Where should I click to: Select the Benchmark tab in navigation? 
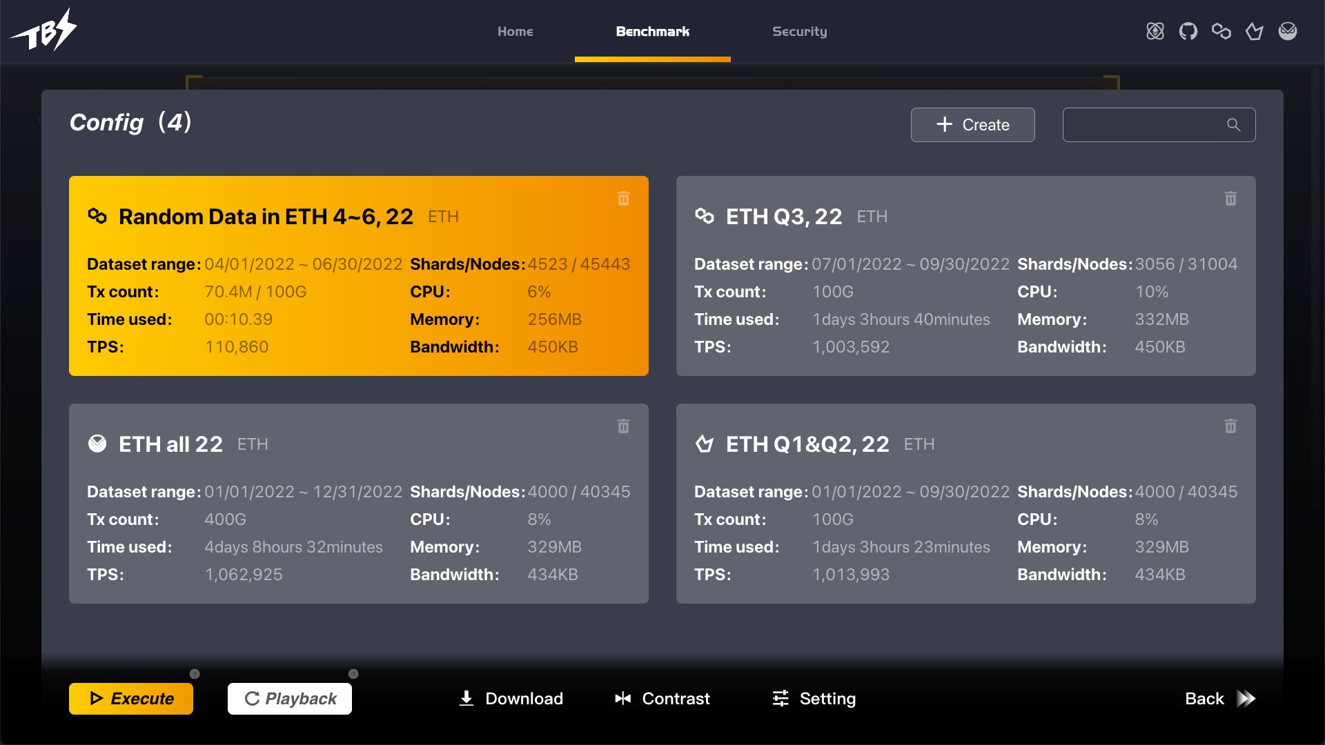652,30
